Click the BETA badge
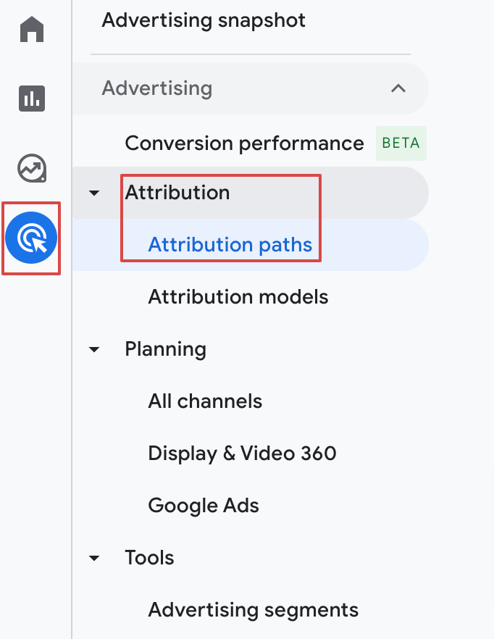 click(401, 143)
